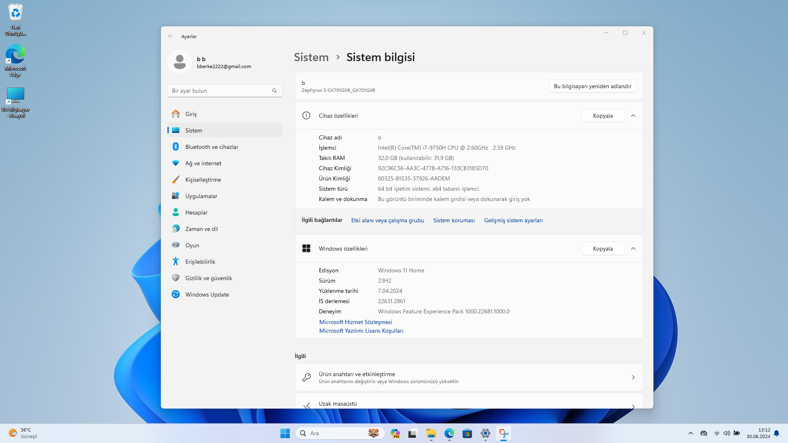Click the Edisyon value Windows 11 Home
Screen dimensions: 788x443
401,270
